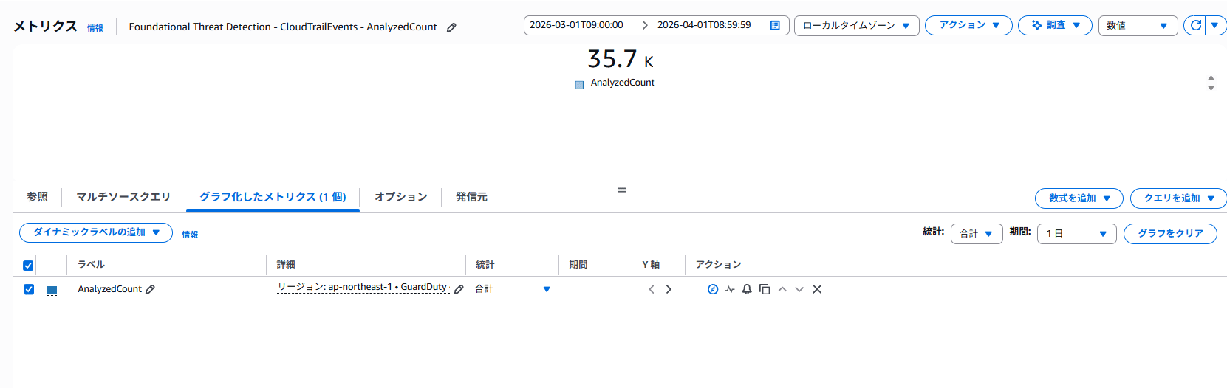This screenshot has width=1227, height=388.
Task: Open the calendar date range picker
Action: coord(775,25)
